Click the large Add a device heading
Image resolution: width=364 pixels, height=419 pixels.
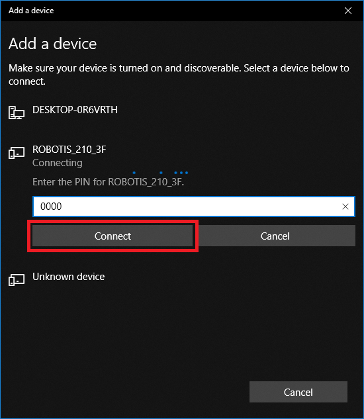pos(53,44)
